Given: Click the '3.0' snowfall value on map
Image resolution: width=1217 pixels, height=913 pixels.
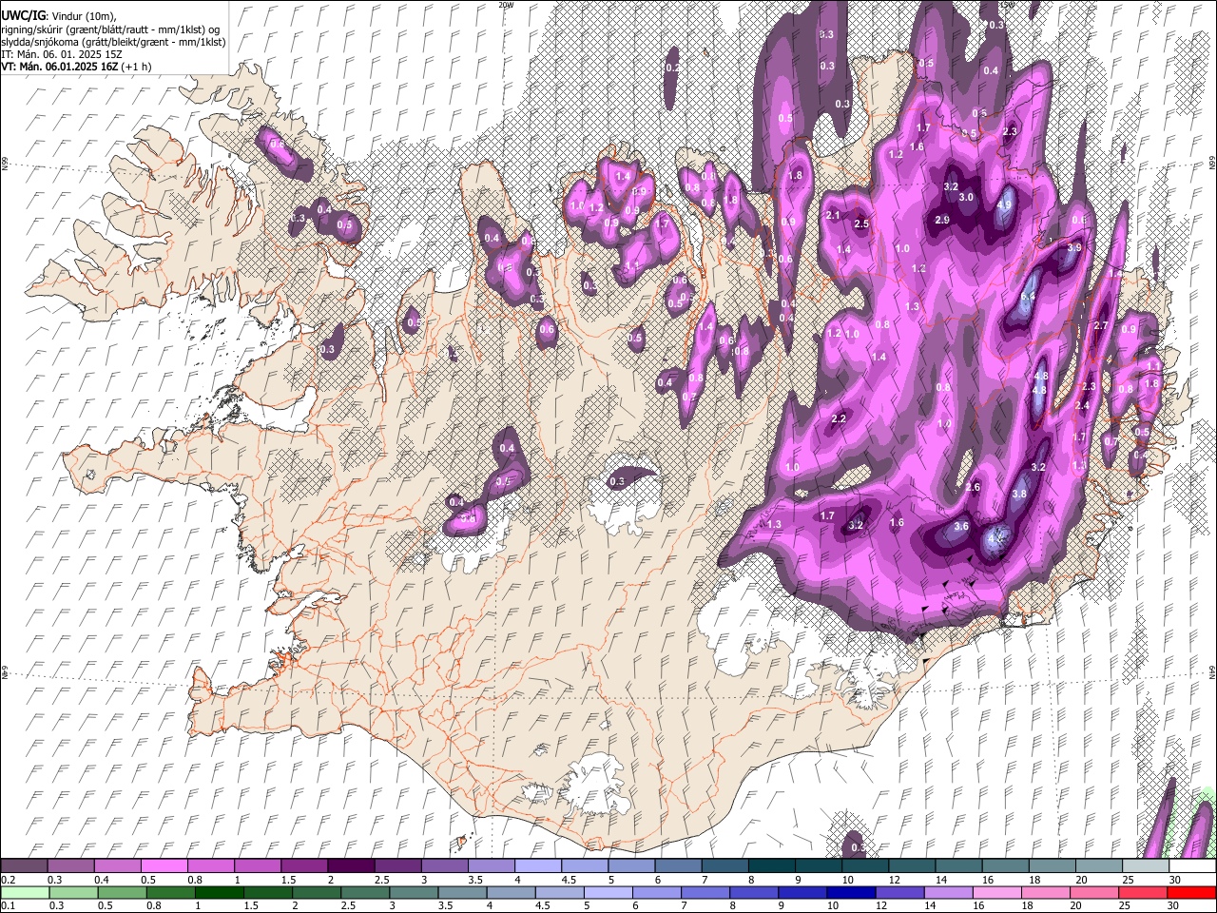Looking at the screenshot, I should [966, 197].
